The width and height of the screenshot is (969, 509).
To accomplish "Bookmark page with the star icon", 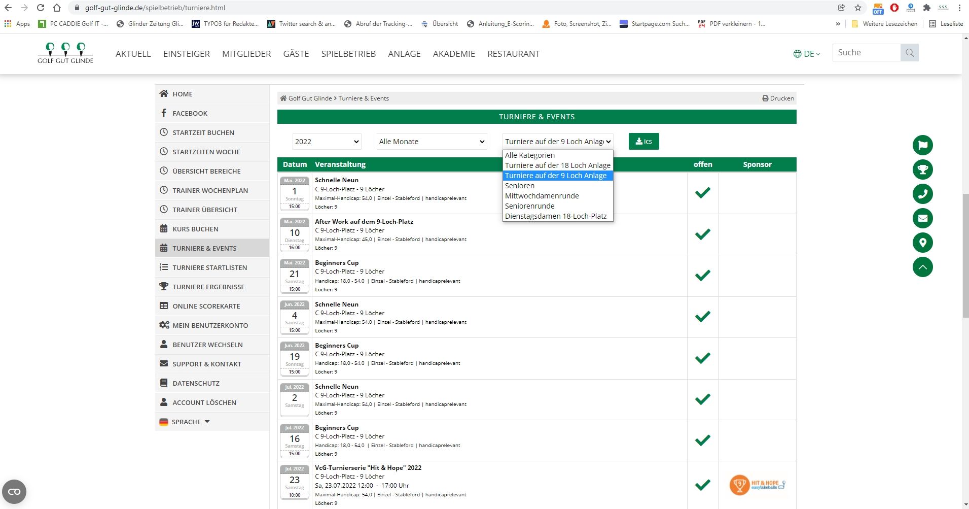I will 858,8.
